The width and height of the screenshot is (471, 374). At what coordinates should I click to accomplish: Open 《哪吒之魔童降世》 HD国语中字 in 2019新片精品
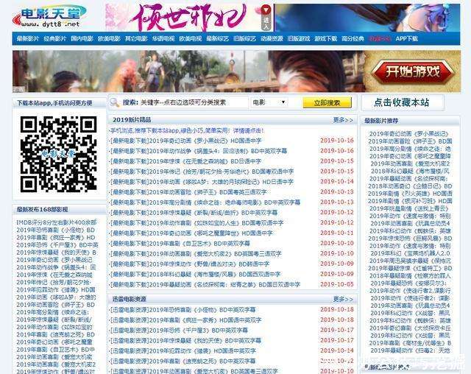[x=191, y=233]
